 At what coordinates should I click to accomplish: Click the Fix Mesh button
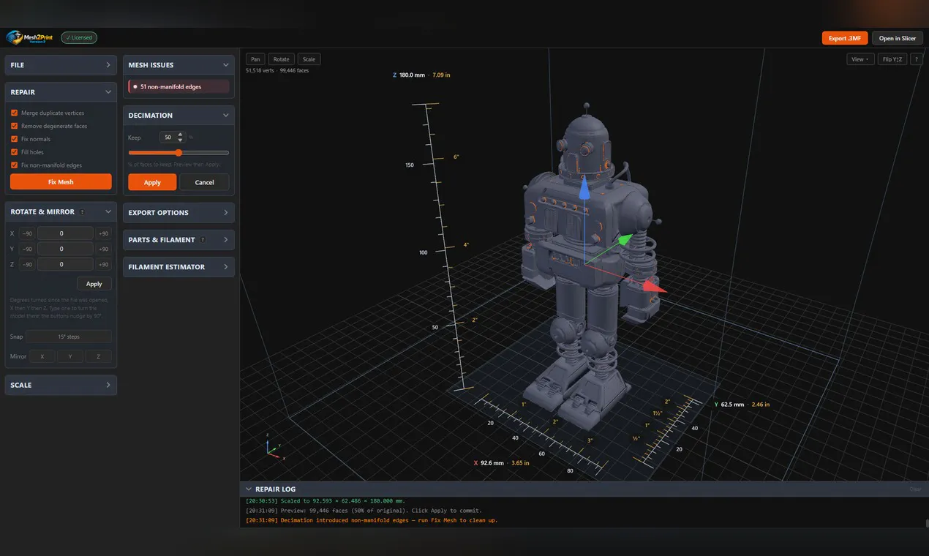point(61,181)
